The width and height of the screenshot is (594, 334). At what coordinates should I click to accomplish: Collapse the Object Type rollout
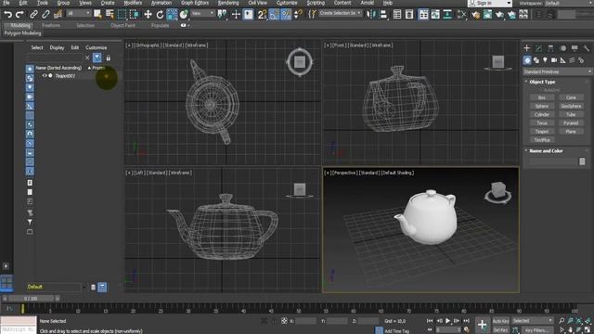click(542, 82)
